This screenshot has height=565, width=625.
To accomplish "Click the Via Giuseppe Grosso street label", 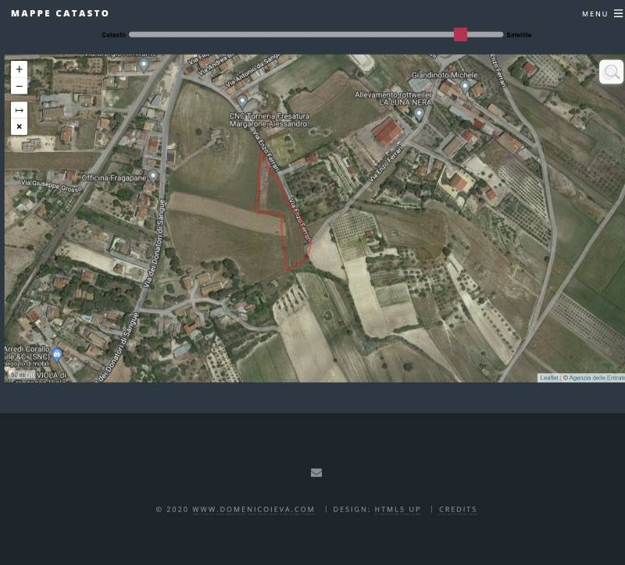I will 52,186.
